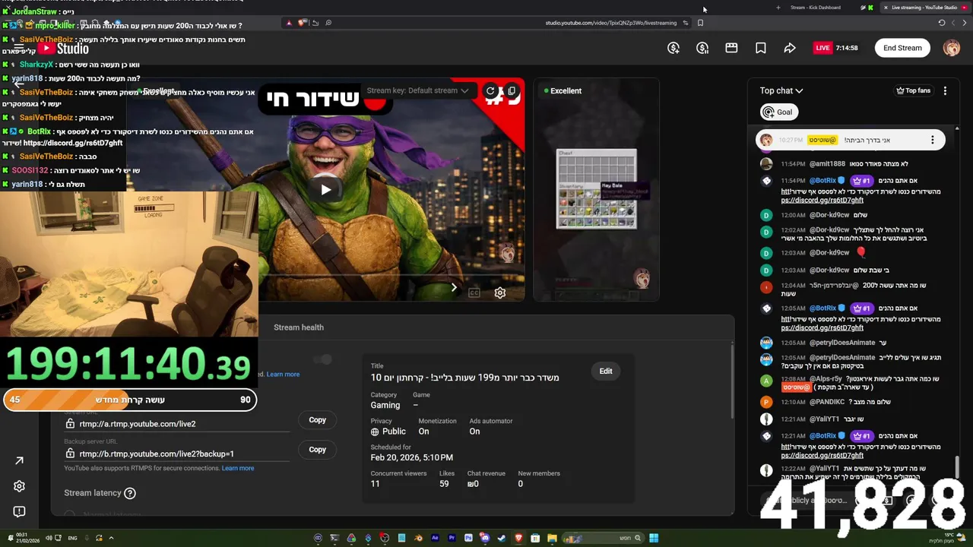Click the End Stream button
Screen dimensions: 973x547
(x=902, y=48)
